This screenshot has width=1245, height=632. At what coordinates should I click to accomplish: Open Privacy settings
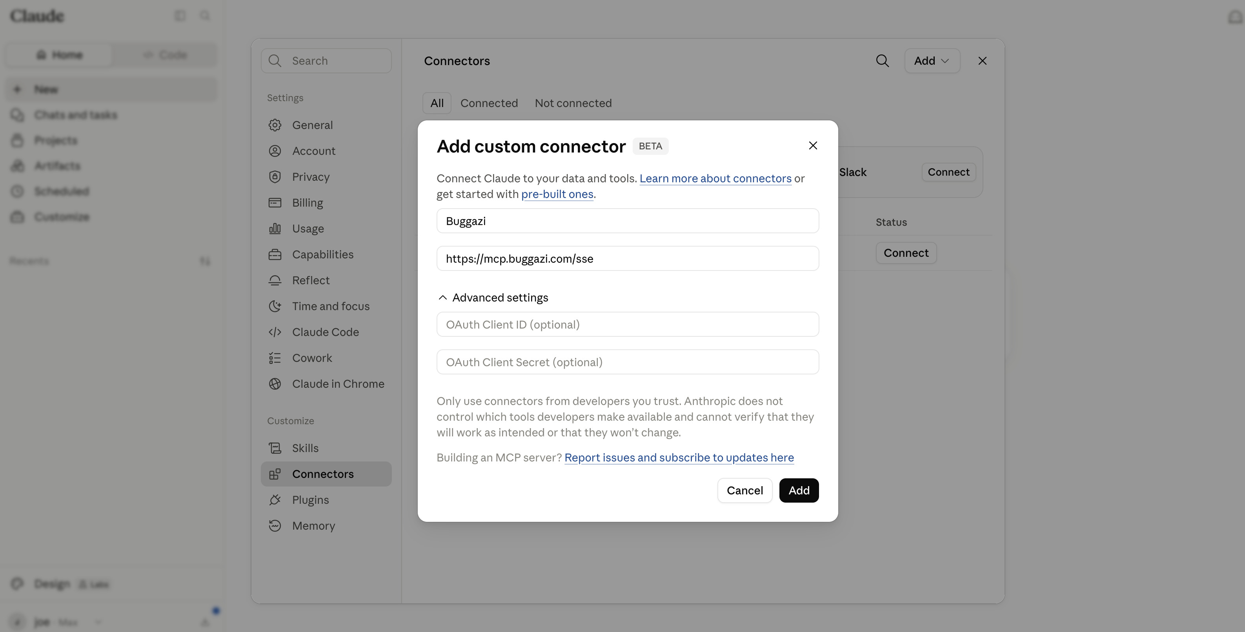tap(326, 177)
